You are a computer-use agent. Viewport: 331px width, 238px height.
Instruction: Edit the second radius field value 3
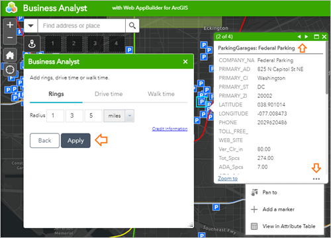coord(74,116)
